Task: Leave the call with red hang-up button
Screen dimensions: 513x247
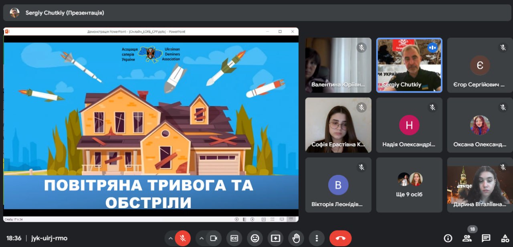Action: 340,238
